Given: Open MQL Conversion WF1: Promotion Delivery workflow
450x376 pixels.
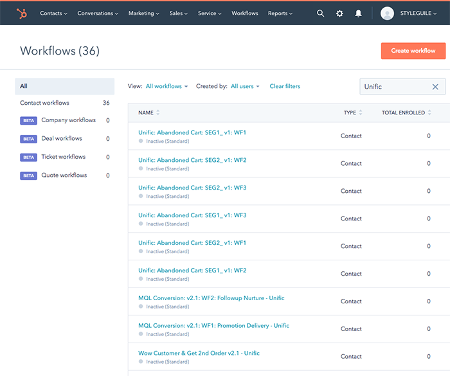Looking at the screenshot, I should coord(213,325).
